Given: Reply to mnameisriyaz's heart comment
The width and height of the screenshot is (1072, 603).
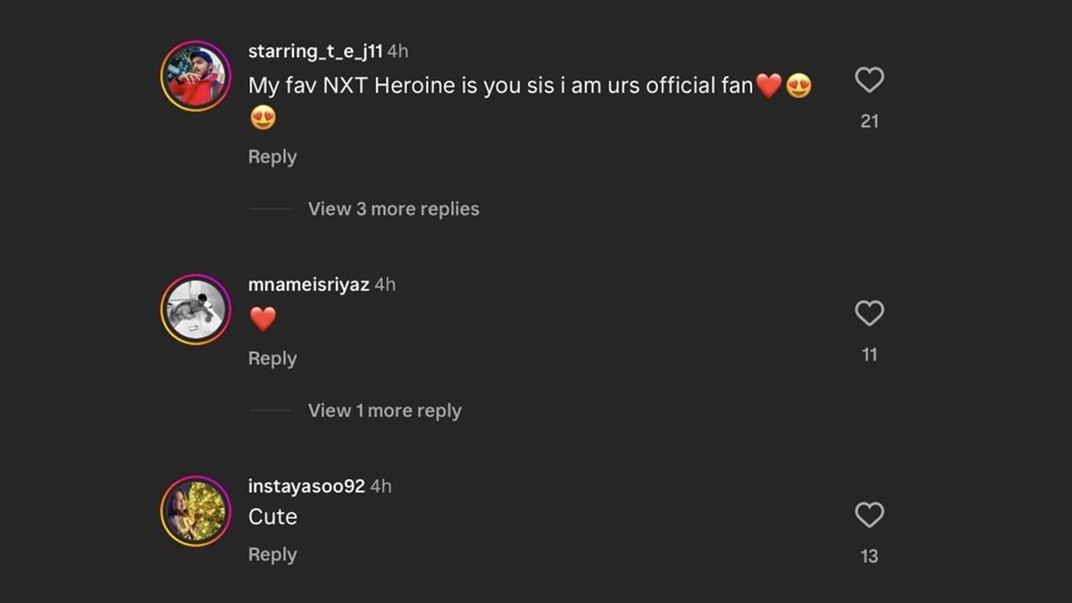Looking at the screenshot, I should coord(272,359).
